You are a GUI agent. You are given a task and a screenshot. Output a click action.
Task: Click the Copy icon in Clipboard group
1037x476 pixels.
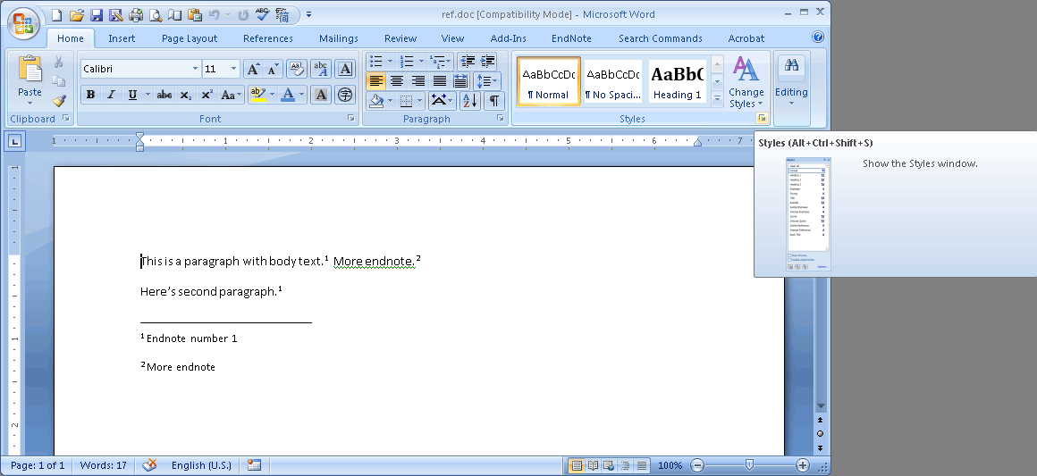tap(59, 81)
